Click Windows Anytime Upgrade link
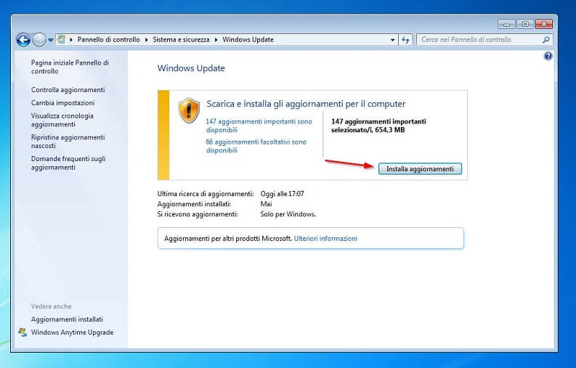Viewport: 576px width, 368px height. pos(72,332)
